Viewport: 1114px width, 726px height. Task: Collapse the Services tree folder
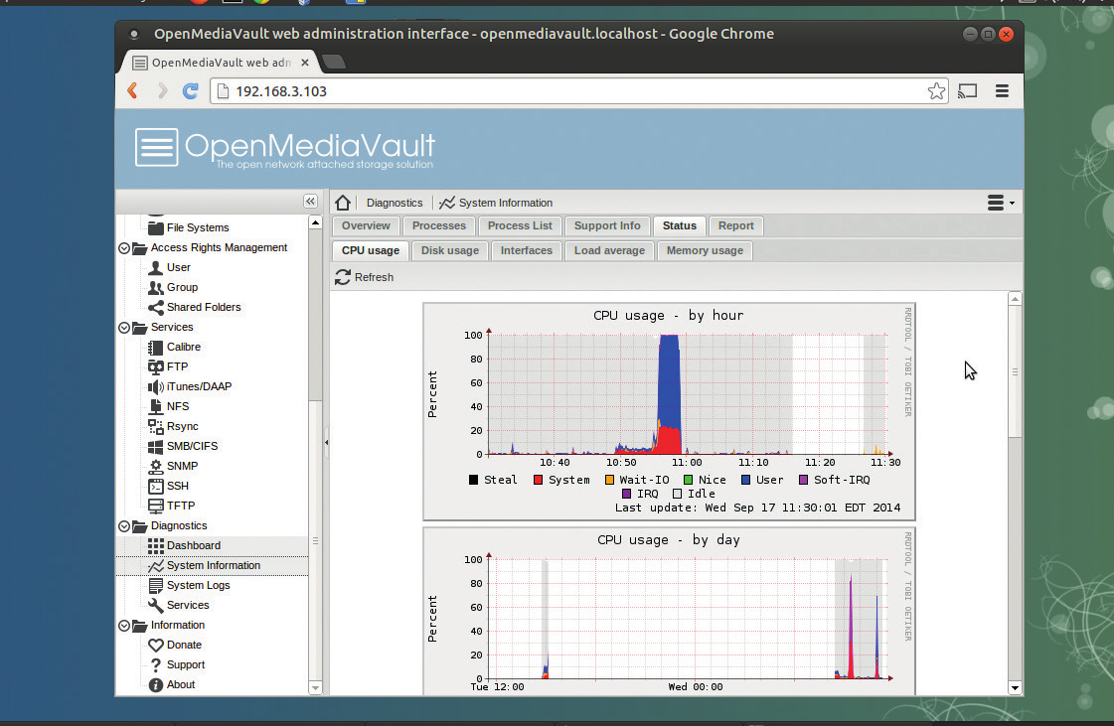[x=124, y=328]
